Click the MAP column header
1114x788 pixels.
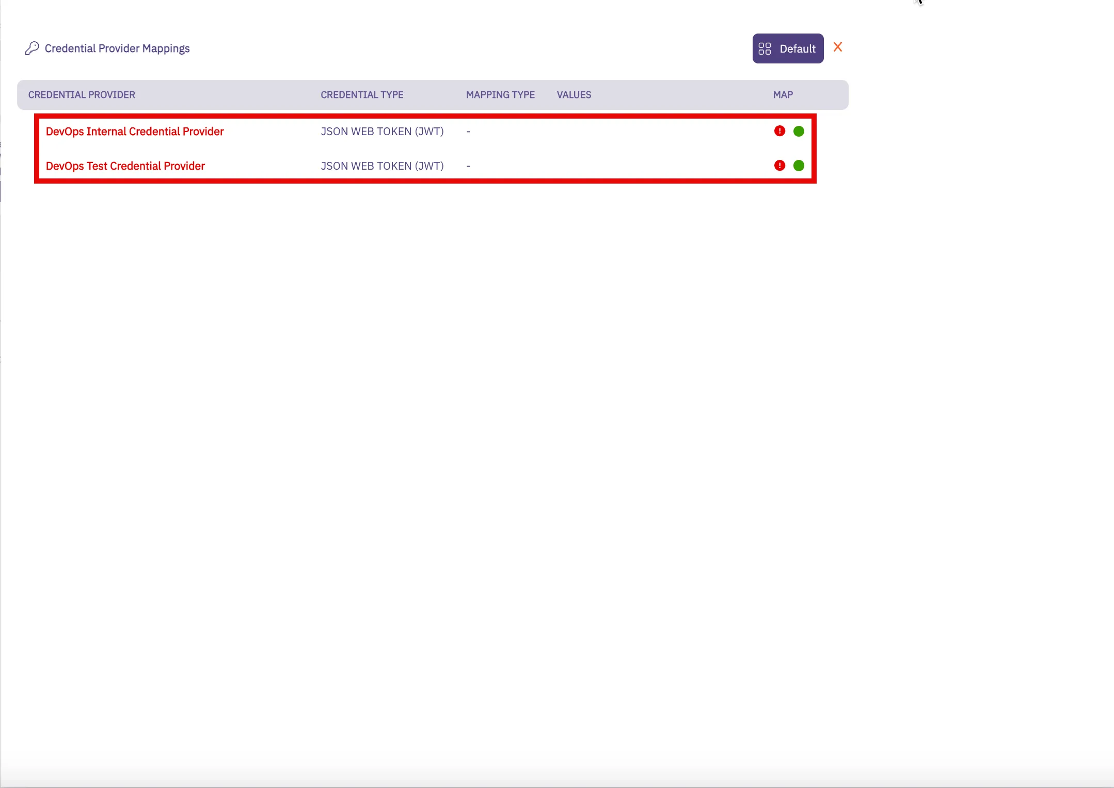coord(783,95)
